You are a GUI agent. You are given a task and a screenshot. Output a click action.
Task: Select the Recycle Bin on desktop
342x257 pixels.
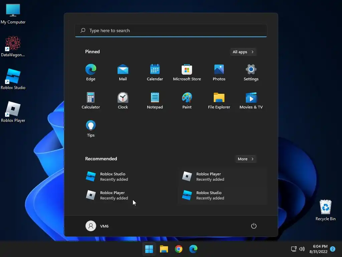pyautogui.click(x=325, y=210)
